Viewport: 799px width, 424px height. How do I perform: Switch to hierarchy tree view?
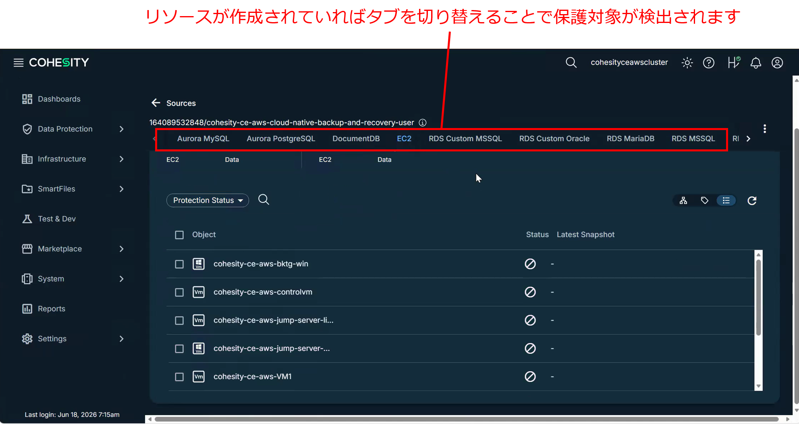pyautogui.click(x=683, y=201)
